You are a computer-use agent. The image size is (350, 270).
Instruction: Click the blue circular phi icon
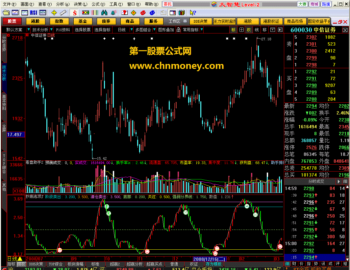[152, 13]
